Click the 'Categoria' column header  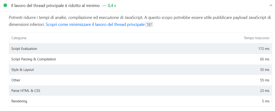coord(19,38)
